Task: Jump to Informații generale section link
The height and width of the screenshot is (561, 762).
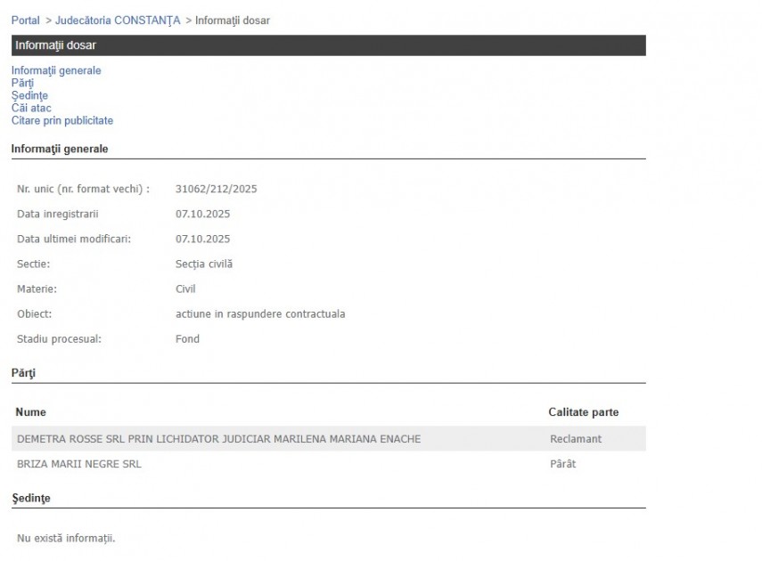Action: 56,70
